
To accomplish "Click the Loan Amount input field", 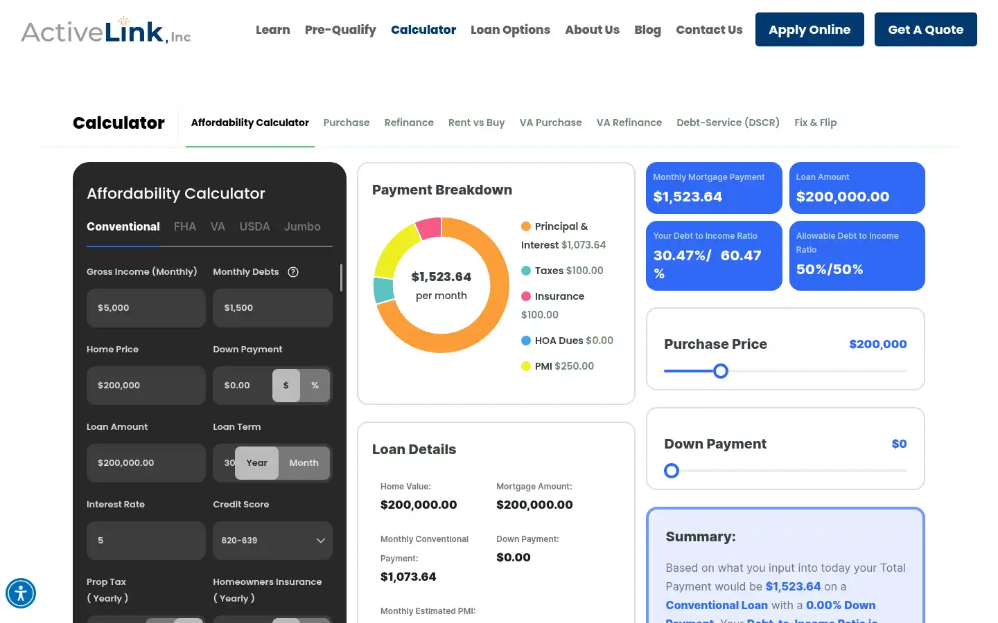I will [x=146, y=463].
